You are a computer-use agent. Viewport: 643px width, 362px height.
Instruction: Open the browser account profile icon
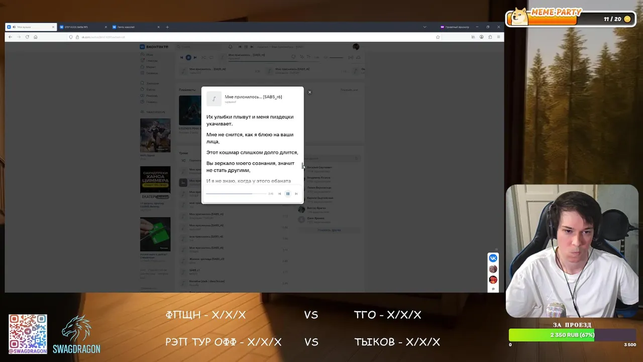481,37
